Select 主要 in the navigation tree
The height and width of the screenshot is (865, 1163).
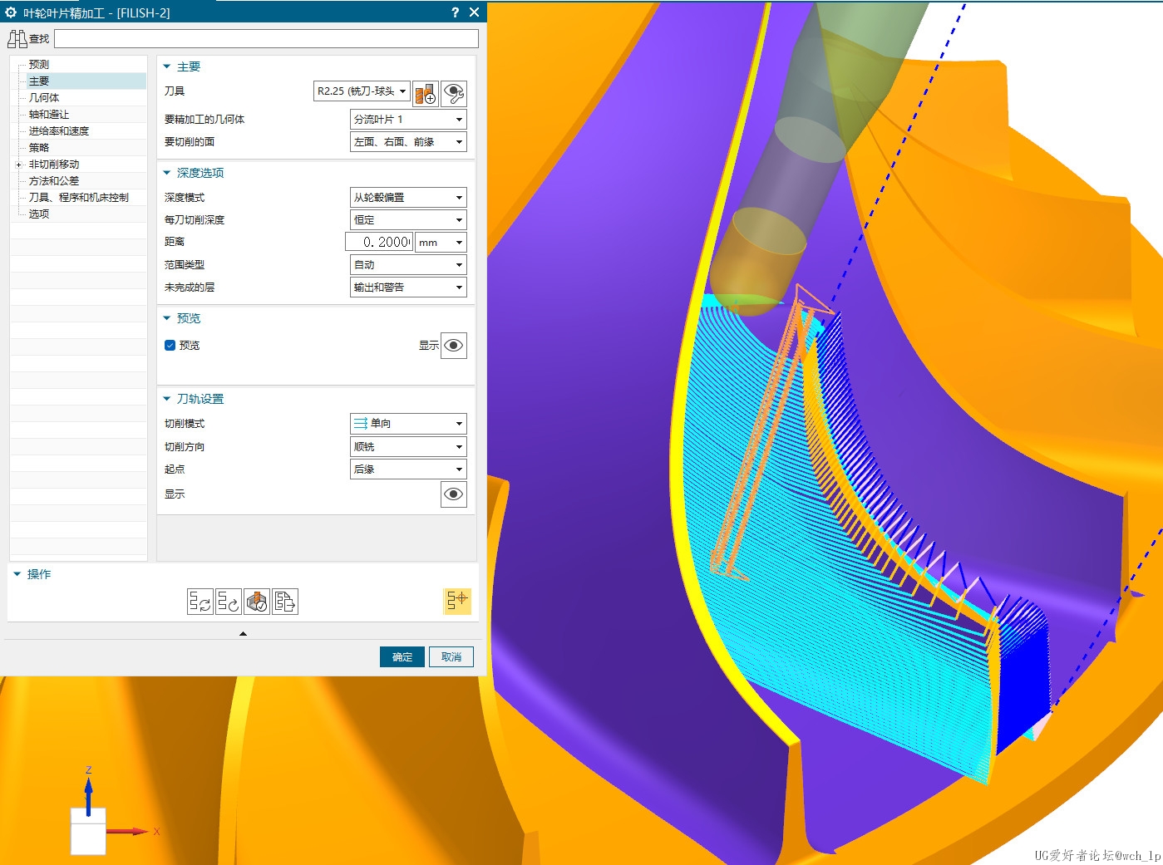(x=38, y=81)
